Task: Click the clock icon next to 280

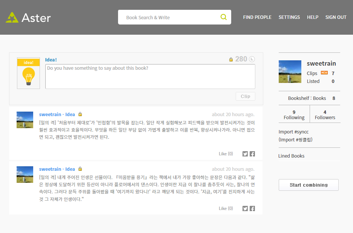Action: 252,59
